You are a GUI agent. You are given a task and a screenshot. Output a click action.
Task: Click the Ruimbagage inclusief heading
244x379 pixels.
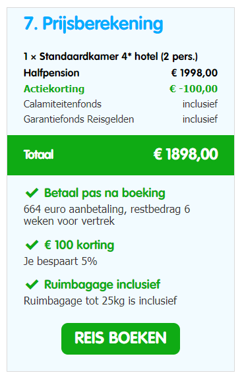click(x=102, y=285)
